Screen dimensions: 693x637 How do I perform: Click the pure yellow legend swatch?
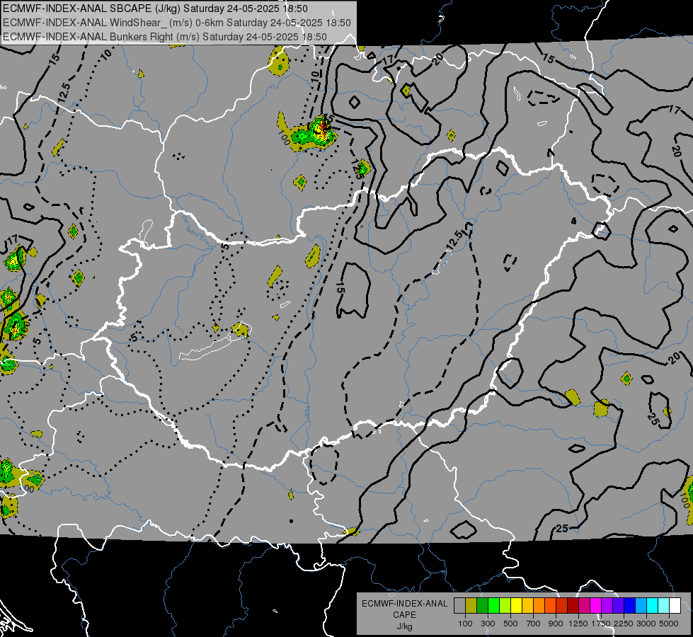[516, 605]
